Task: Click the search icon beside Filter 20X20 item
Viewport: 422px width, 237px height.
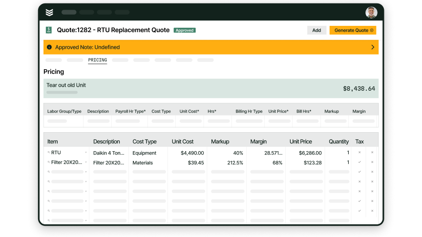Action: (x=48, y=162)
